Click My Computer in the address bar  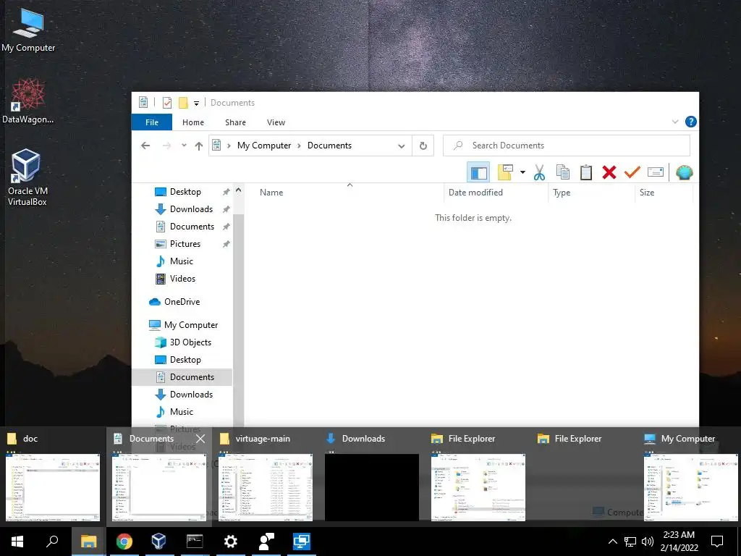(264, 146)
